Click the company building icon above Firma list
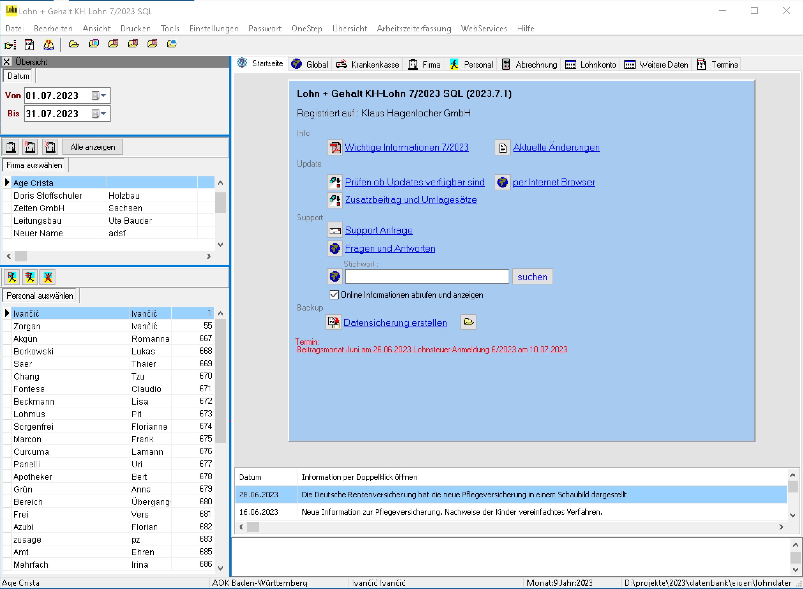 [x=11, y=147]
